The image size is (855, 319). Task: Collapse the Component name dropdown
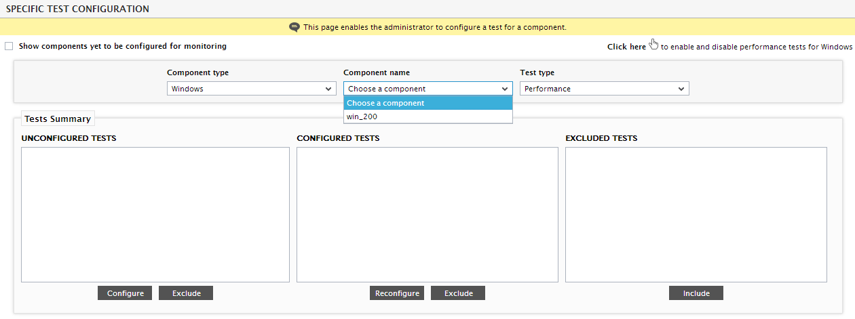tap(428, 89)
